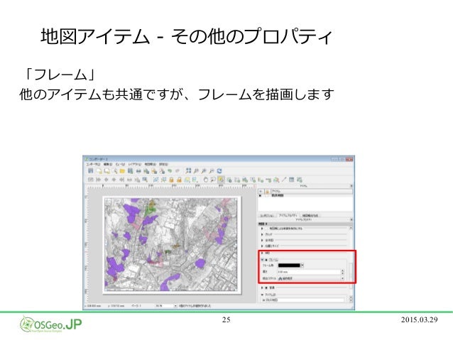Viewport: 453px width, 340px height.
Task: Click the Add new legend icon
Action: click(x=261, y=180)
